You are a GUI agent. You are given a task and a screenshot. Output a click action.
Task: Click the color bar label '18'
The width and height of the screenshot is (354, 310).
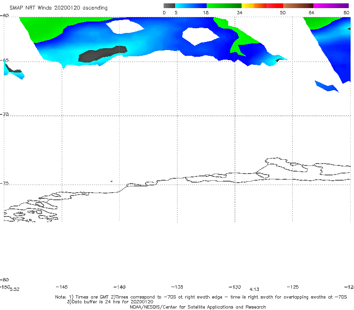pyautogui.click(x=206, y=13)
